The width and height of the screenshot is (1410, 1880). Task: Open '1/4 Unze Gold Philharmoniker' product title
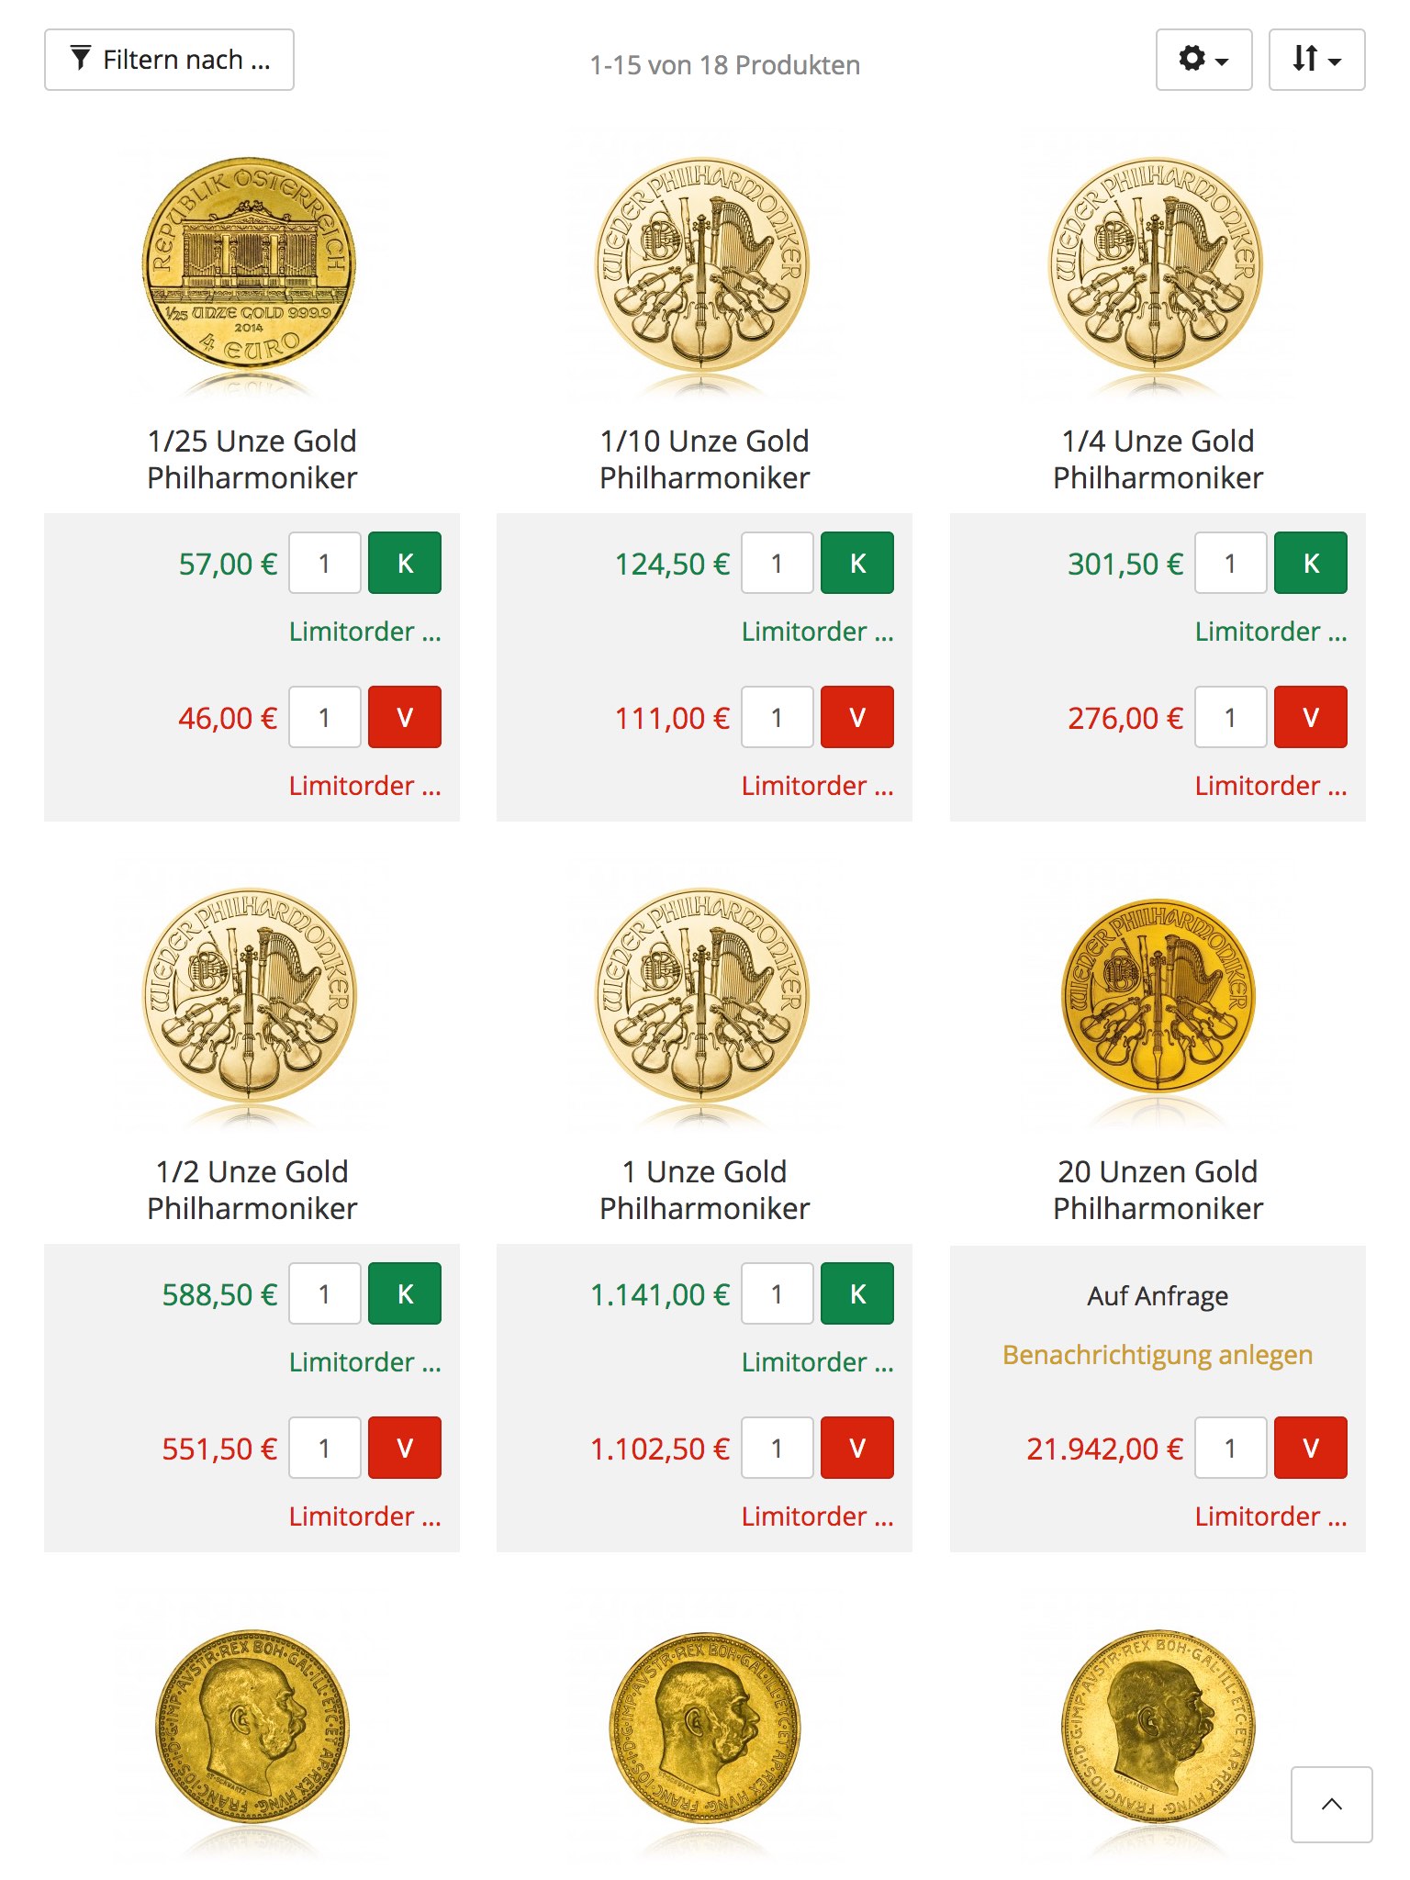click(x=1158, y=459)
